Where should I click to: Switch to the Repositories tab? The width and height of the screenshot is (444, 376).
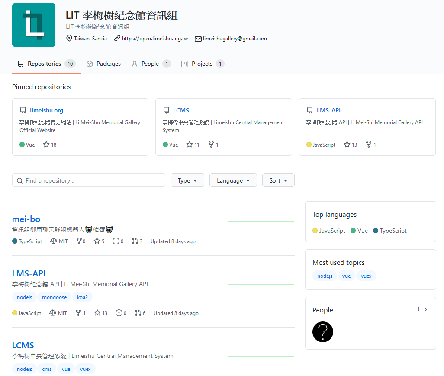pyautogui.click(x=46, y=64)
